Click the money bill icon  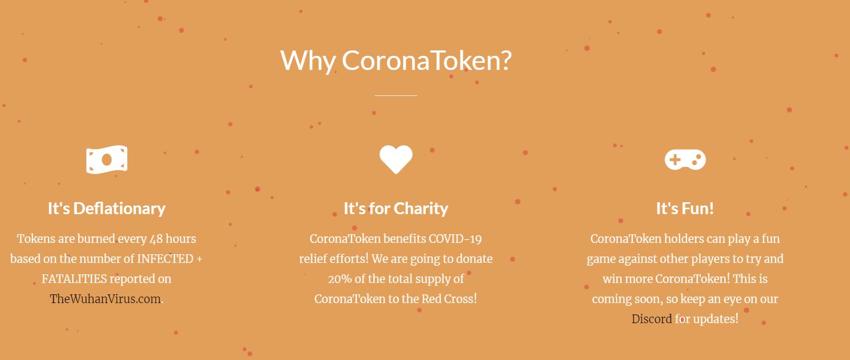(x=106, y=160)
